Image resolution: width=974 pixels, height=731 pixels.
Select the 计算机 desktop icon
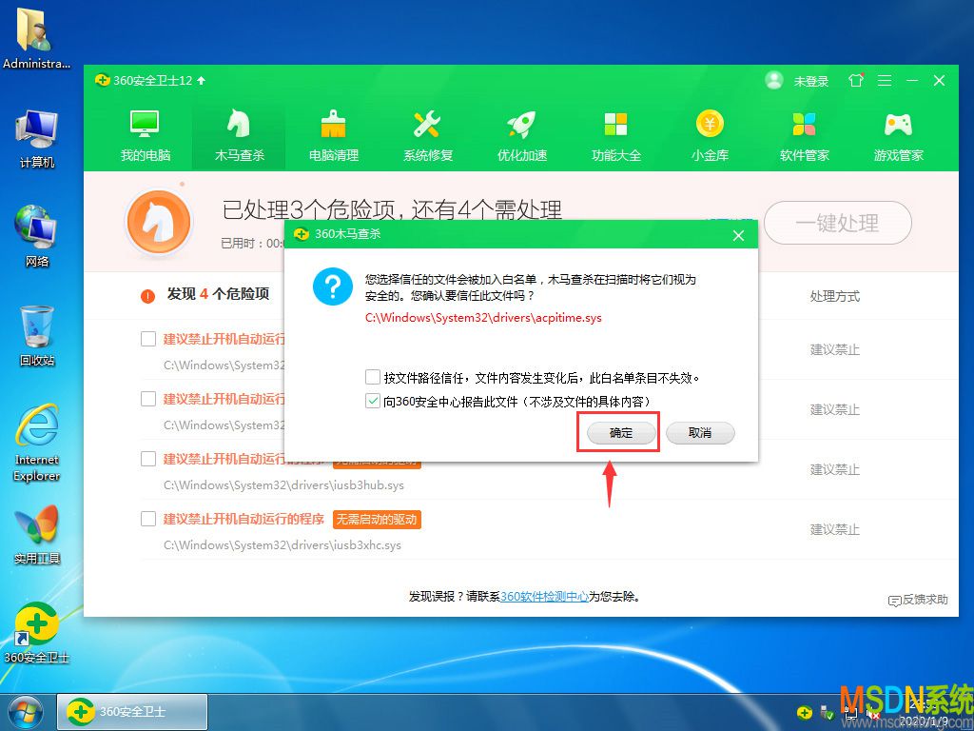coord(37,139)
